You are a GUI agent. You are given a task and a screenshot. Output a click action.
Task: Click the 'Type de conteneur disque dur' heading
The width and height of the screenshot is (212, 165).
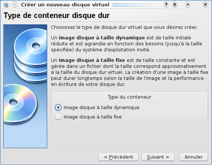[57, 15]
